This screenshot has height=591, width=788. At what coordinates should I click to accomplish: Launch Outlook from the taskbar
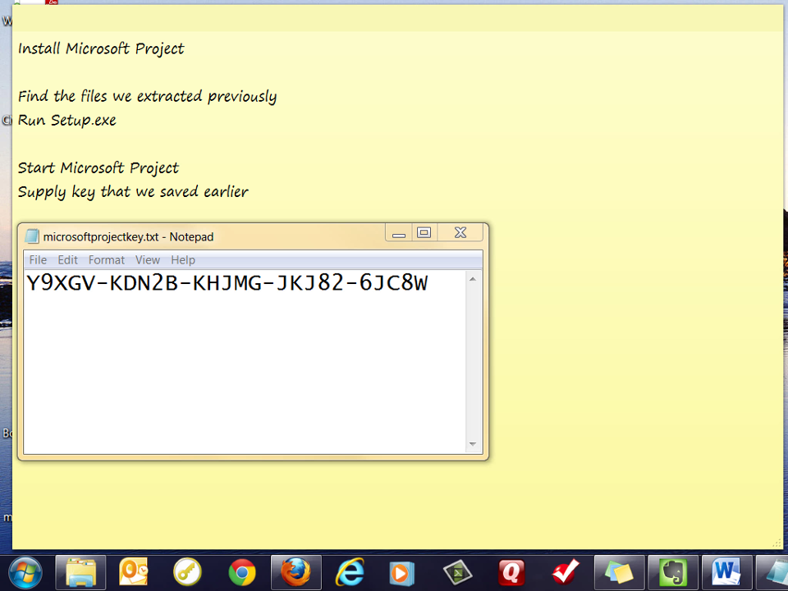pos(134,571)
